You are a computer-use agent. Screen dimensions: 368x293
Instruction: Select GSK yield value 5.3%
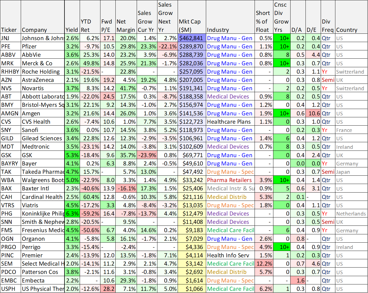72,155
